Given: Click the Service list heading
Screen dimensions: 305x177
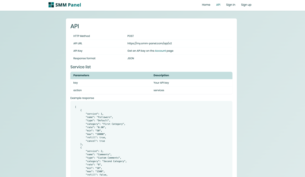Looking at the screenshot, I should point(81,67).
